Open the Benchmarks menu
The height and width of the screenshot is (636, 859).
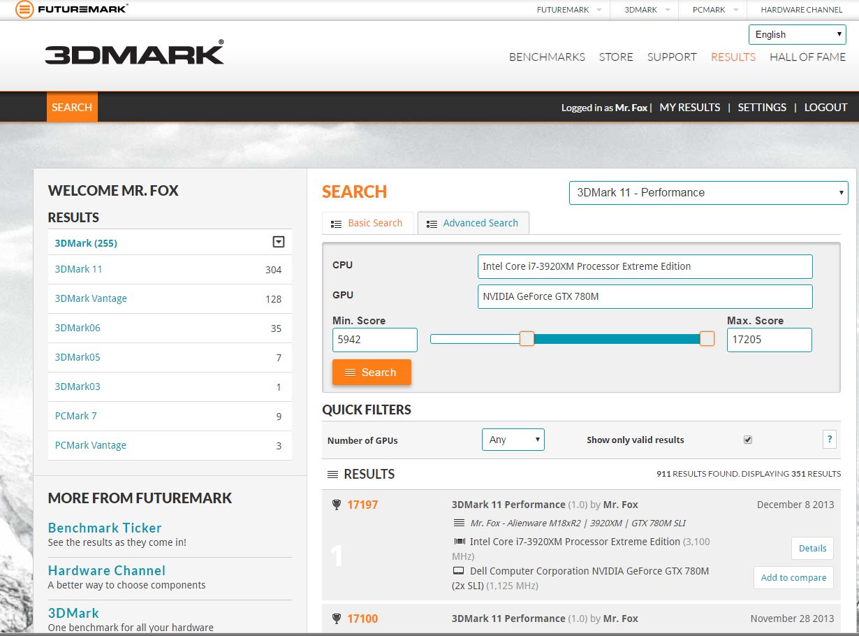pyautogui.click(x=547, y=57)
